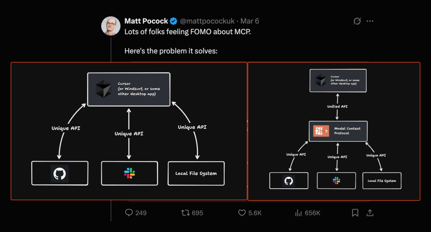Click the 249 replies count

point(141,213)
